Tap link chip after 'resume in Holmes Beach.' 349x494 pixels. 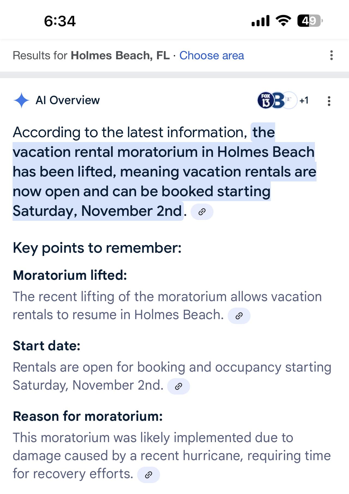(x=239, y=316)
